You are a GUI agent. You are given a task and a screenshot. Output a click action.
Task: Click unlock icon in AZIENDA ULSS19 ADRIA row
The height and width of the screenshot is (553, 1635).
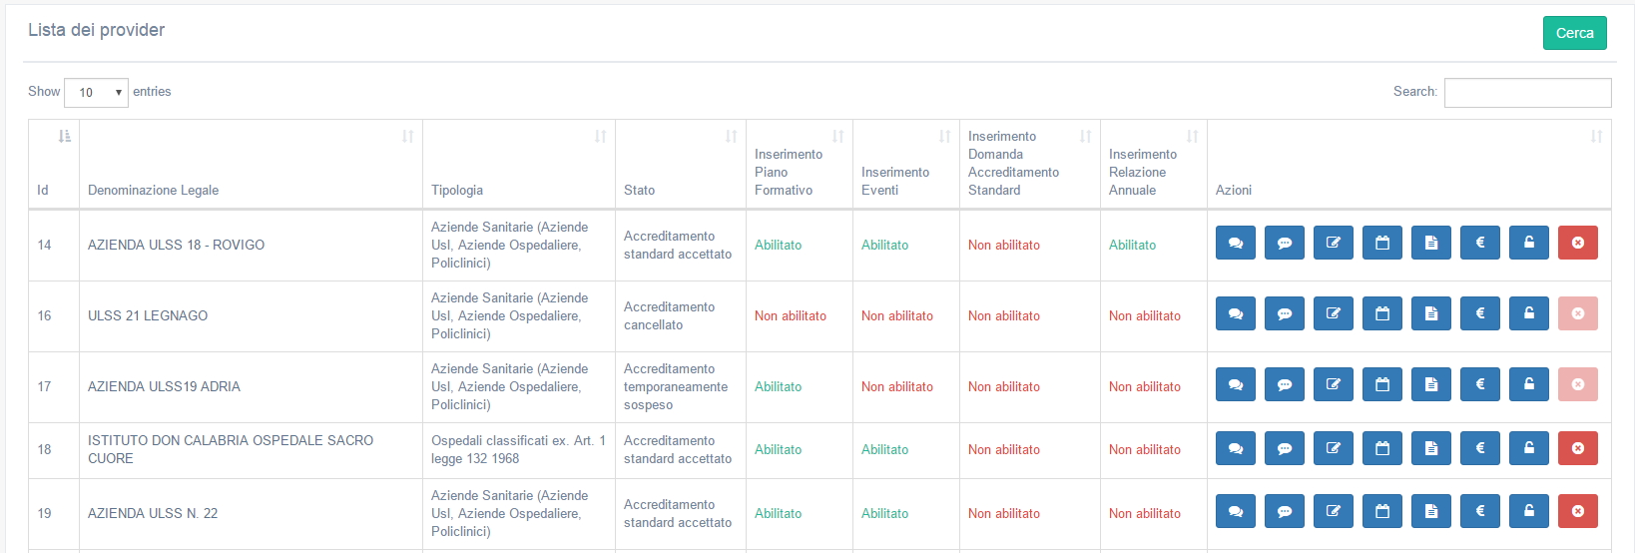(x=1528, y=384)
